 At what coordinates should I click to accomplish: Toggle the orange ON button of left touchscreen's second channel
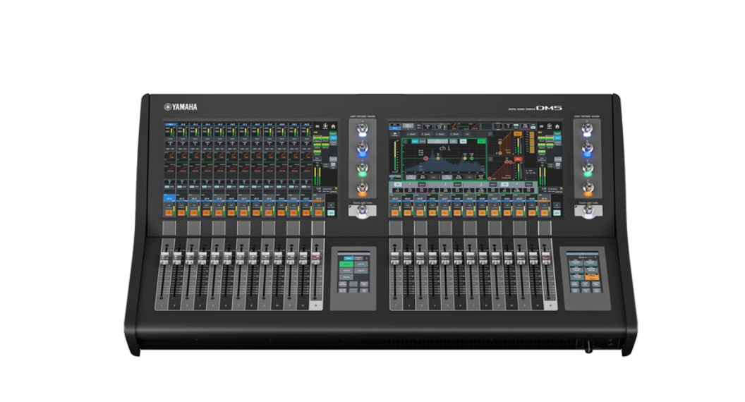pyautogui.click(x=181, y=213)
